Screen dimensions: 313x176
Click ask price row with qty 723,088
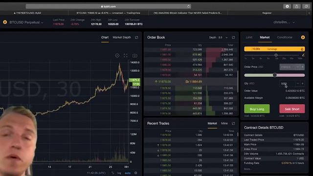[191, 49]
